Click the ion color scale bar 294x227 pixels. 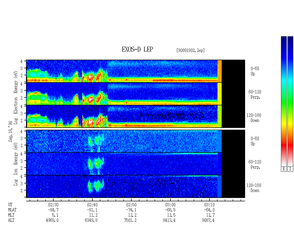(290, 101)
